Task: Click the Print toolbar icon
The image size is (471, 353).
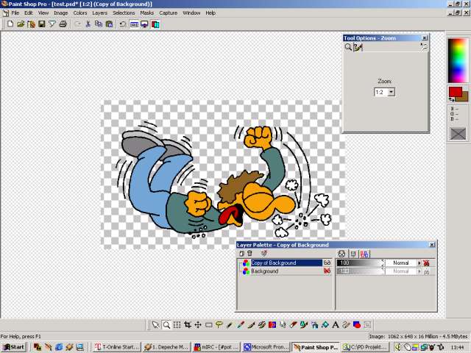Action: pyautogui.click(x=63, y=24)
